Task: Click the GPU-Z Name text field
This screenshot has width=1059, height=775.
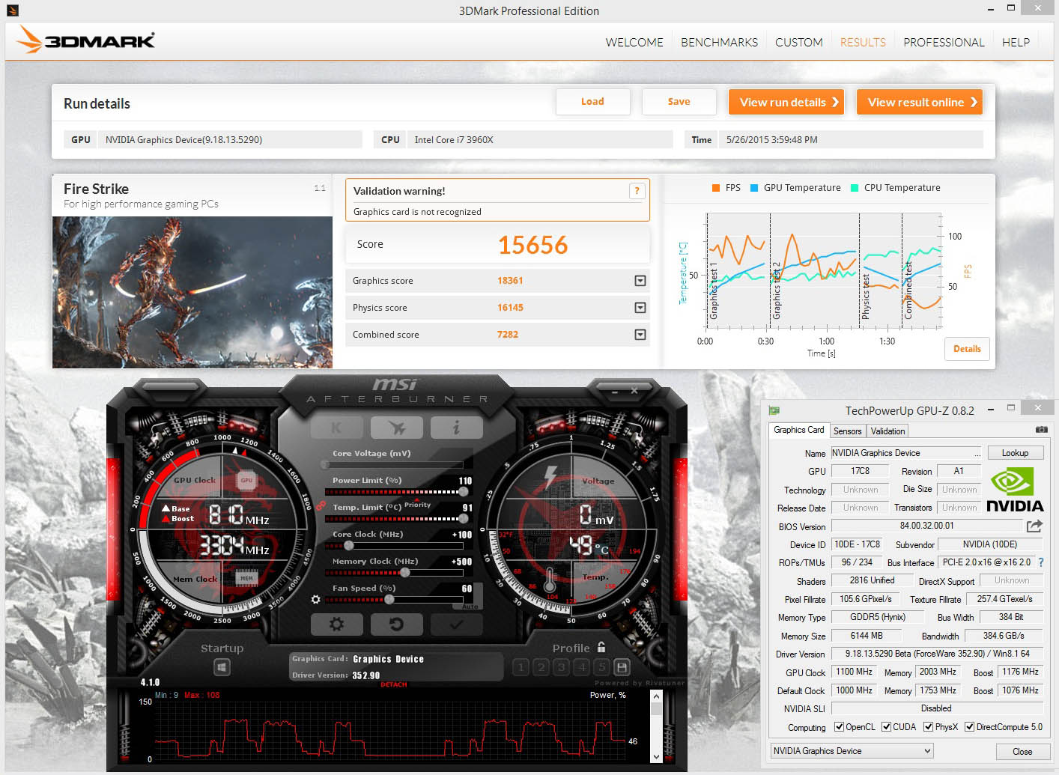Action: coord(905,453)
